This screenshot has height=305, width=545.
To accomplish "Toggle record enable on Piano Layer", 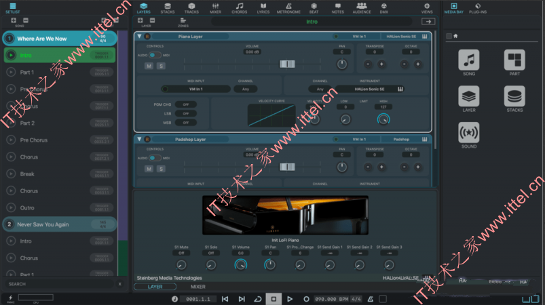I will pos(147,37).
